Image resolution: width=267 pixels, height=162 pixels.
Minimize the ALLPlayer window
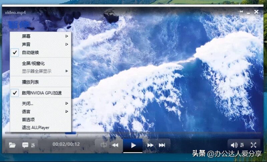pos(249,13)
